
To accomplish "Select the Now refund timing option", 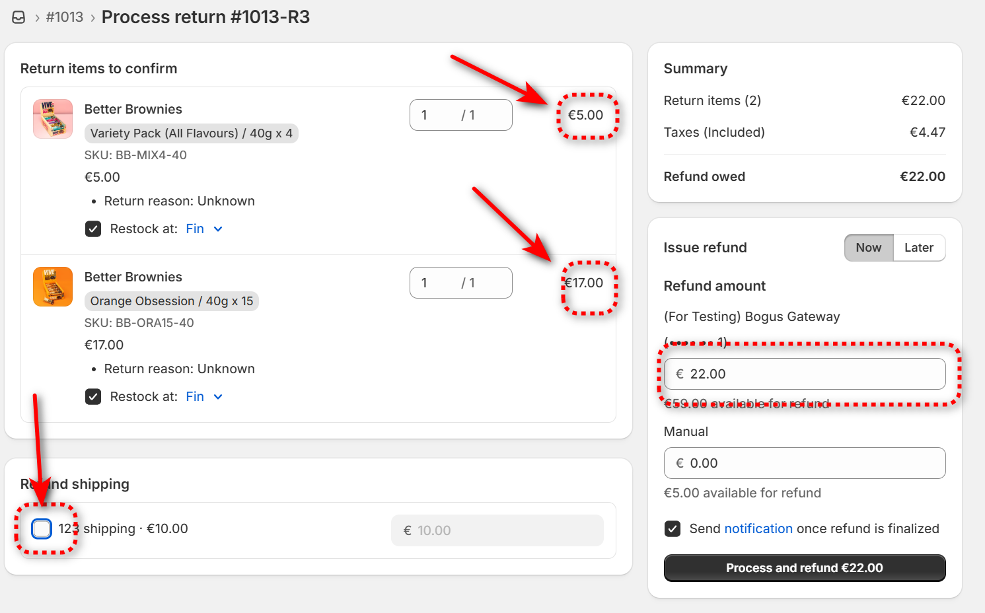I will (x=869, y=248).
